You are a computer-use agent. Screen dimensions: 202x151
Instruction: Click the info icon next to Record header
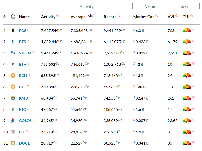click(x=119, y=16)
